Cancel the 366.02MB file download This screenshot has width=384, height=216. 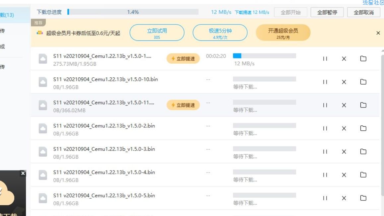coord(344,105)
